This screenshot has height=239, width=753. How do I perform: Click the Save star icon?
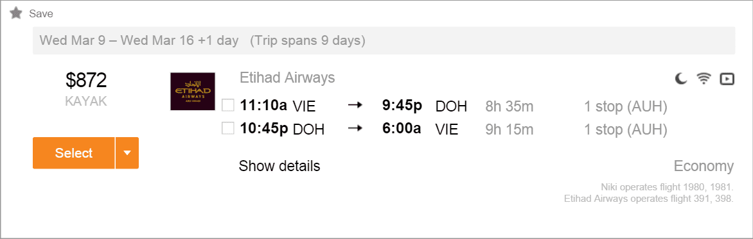pyautogui.click(x=16, y=13)
